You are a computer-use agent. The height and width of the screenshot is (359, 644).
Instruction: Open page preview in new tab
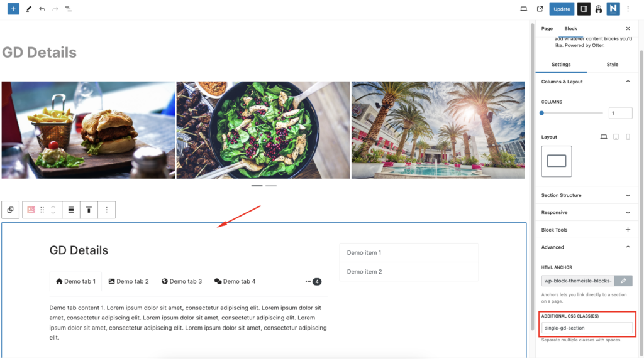540,9
